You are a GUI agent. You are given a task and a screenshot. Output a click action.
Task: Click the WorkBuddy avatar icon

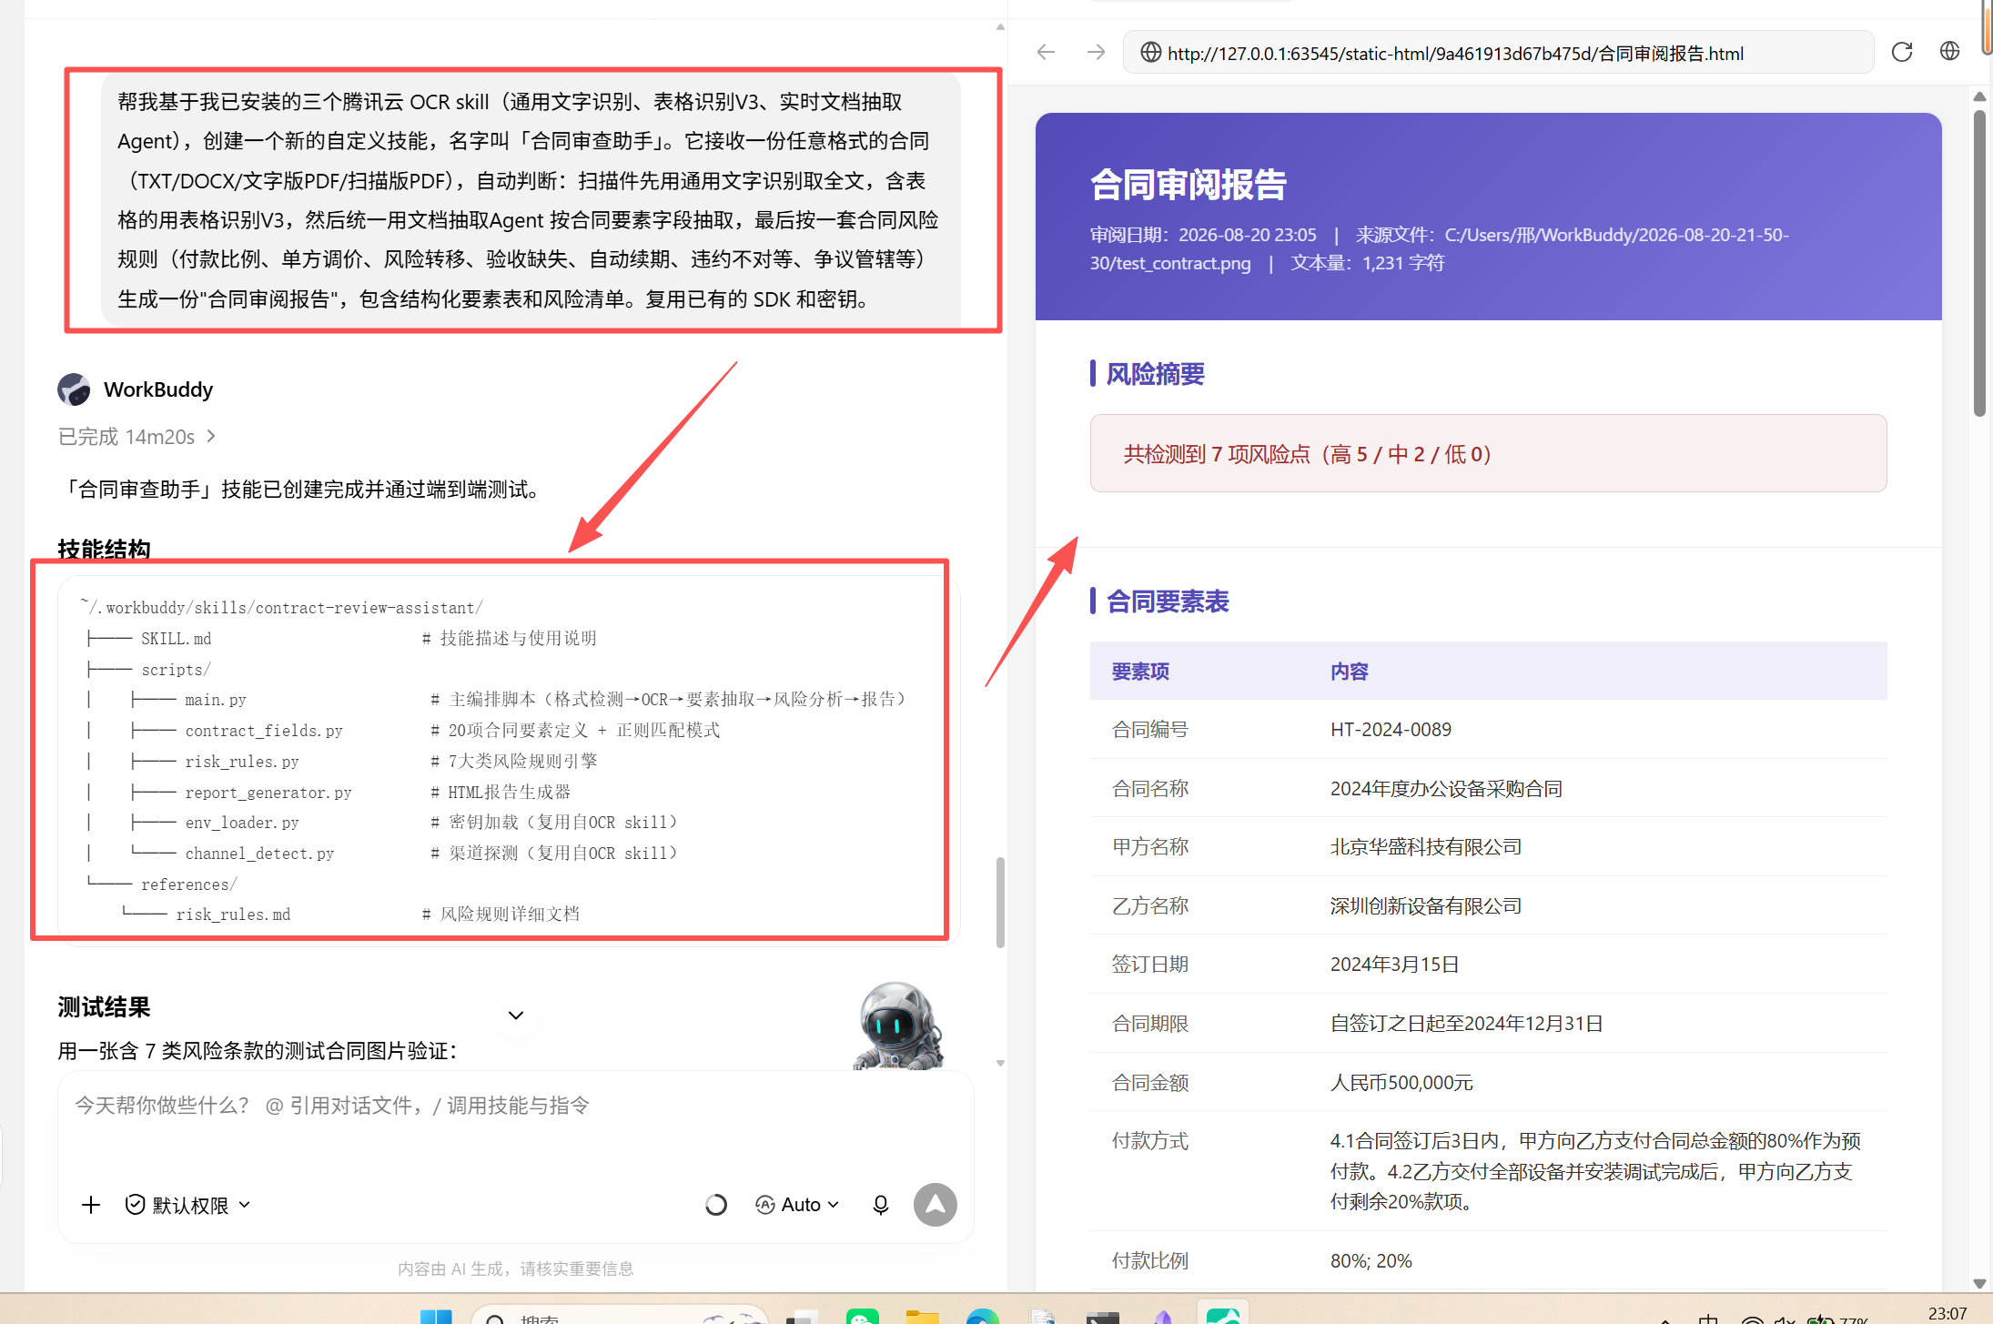point(74,389)
